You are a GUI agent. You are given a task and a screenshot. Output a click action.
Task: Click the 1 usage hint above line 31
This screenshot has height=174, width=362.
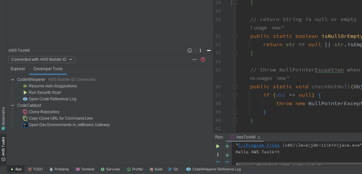(x=259, y=28)
